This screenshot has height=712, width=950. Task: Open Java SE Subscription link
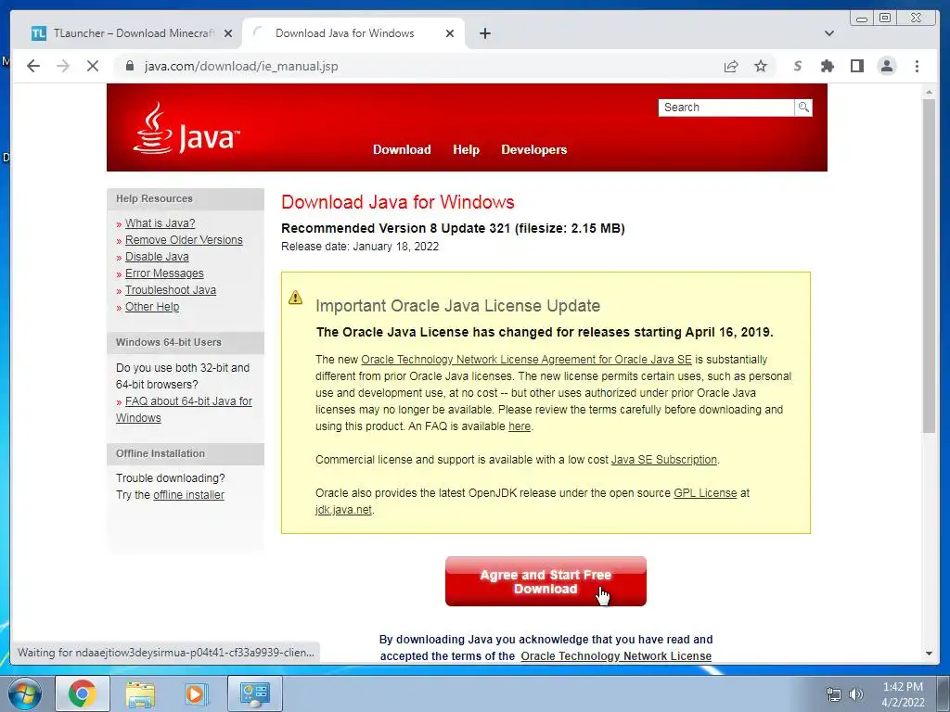663,460
